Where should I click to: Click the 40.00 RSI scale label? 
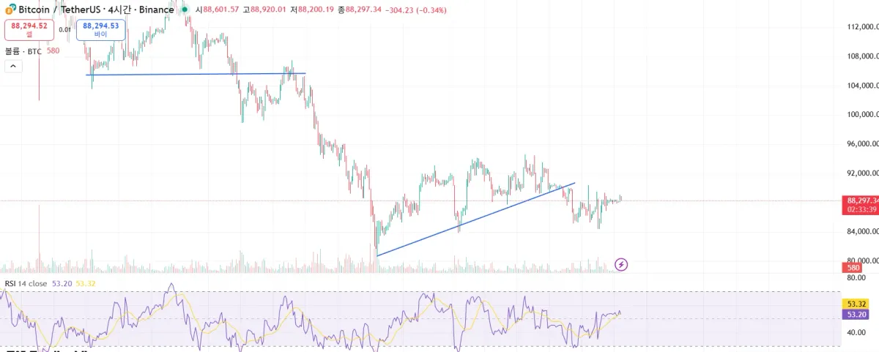point(856,332)
